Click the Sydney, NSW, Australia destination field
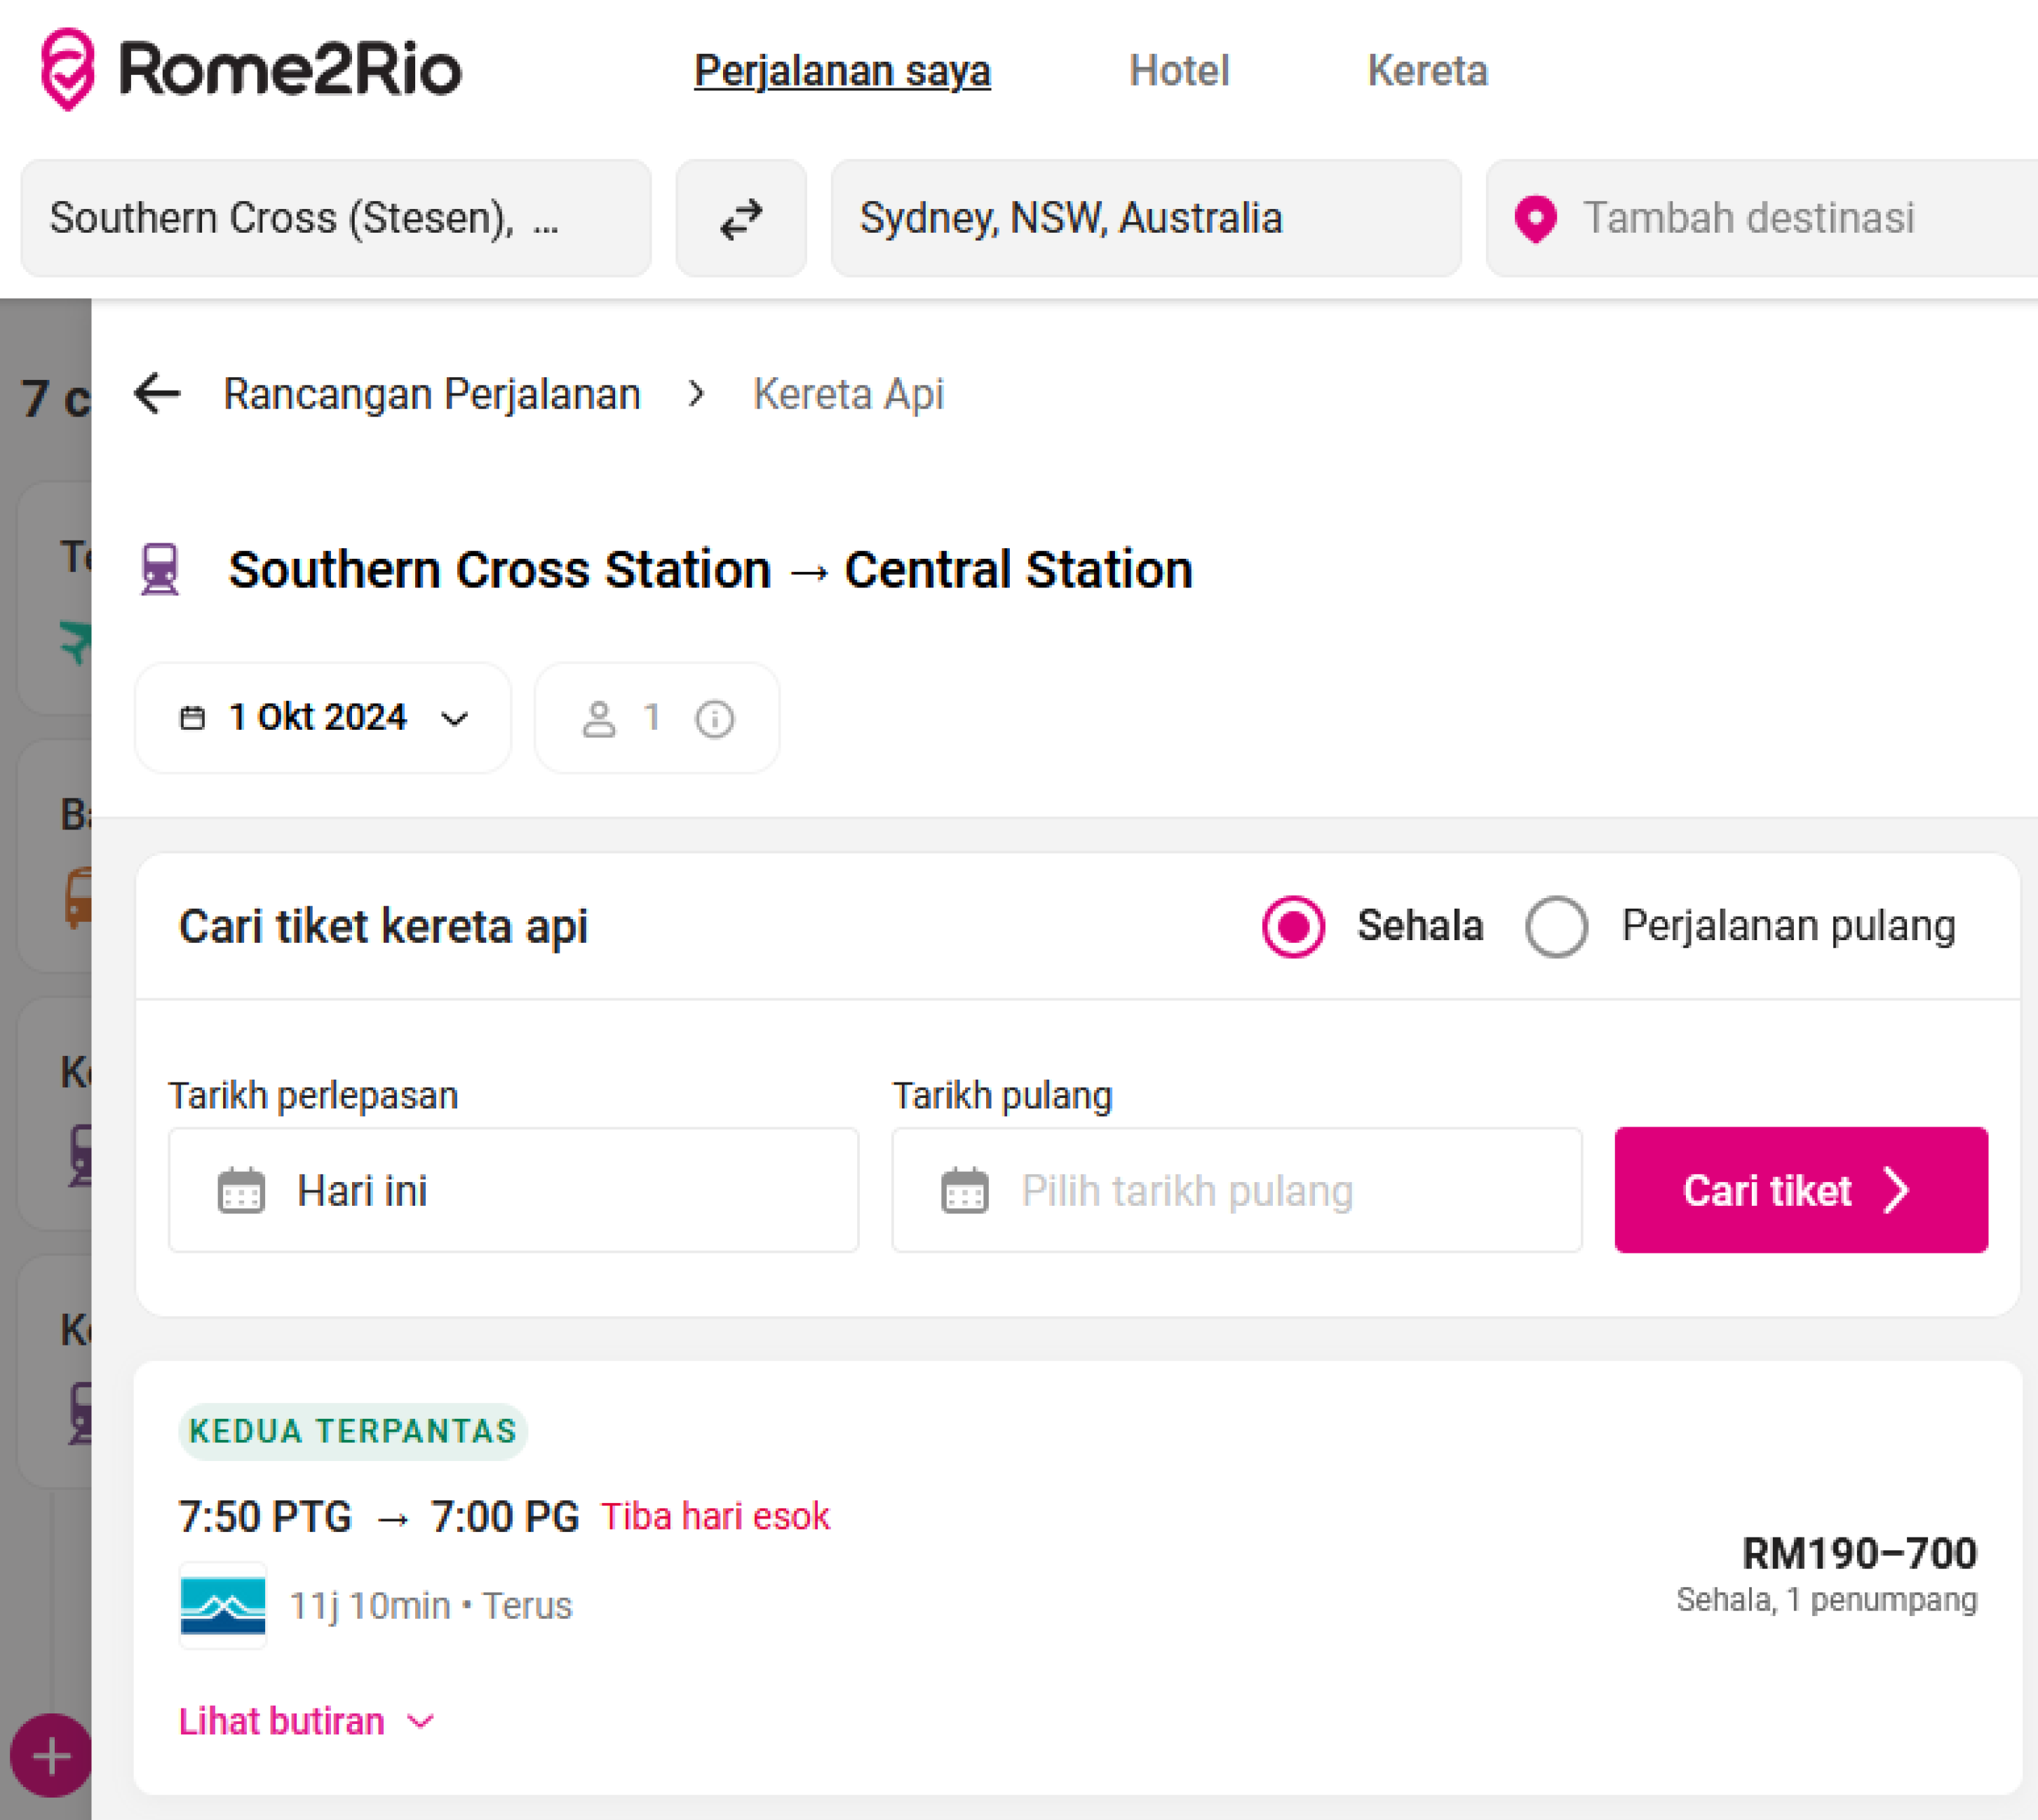Viewport: 2038px width, 1820px height. (x=1145, y=218)
